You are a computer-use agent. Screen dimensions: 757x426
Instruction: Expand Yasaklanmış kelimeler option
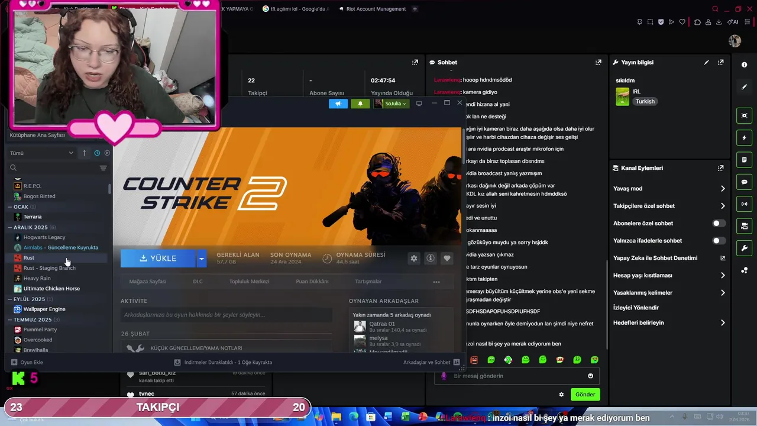click(x=723, y=292)
